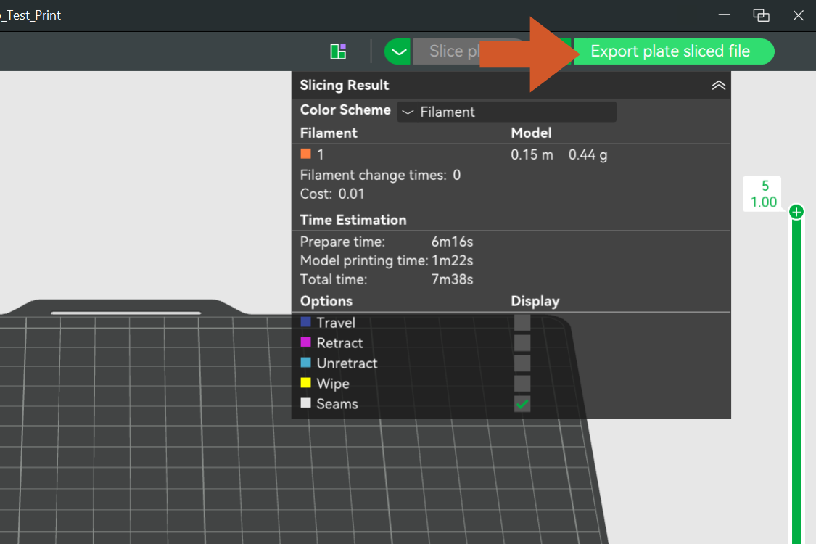816x544 pixels.
Task: Restore down the application window
Action: coord(761,15)
